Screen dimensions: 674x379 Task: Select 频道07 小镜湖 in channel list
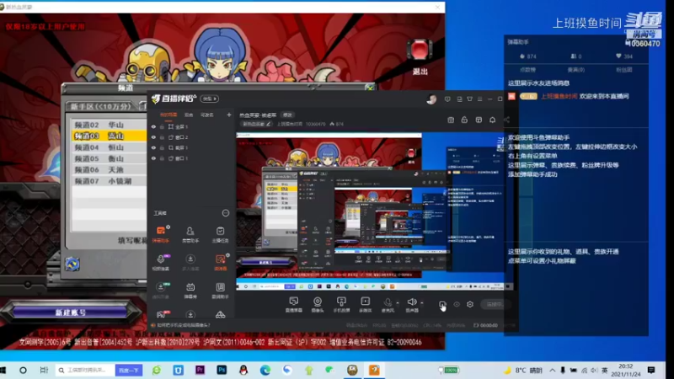point(109,181)
